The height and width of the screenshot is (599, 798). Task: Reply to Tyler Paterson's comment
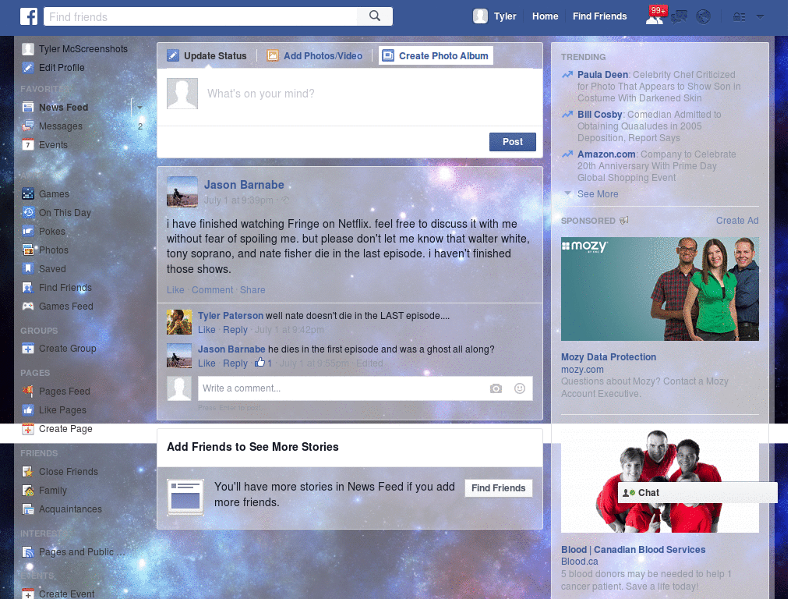tap(235, 330)
